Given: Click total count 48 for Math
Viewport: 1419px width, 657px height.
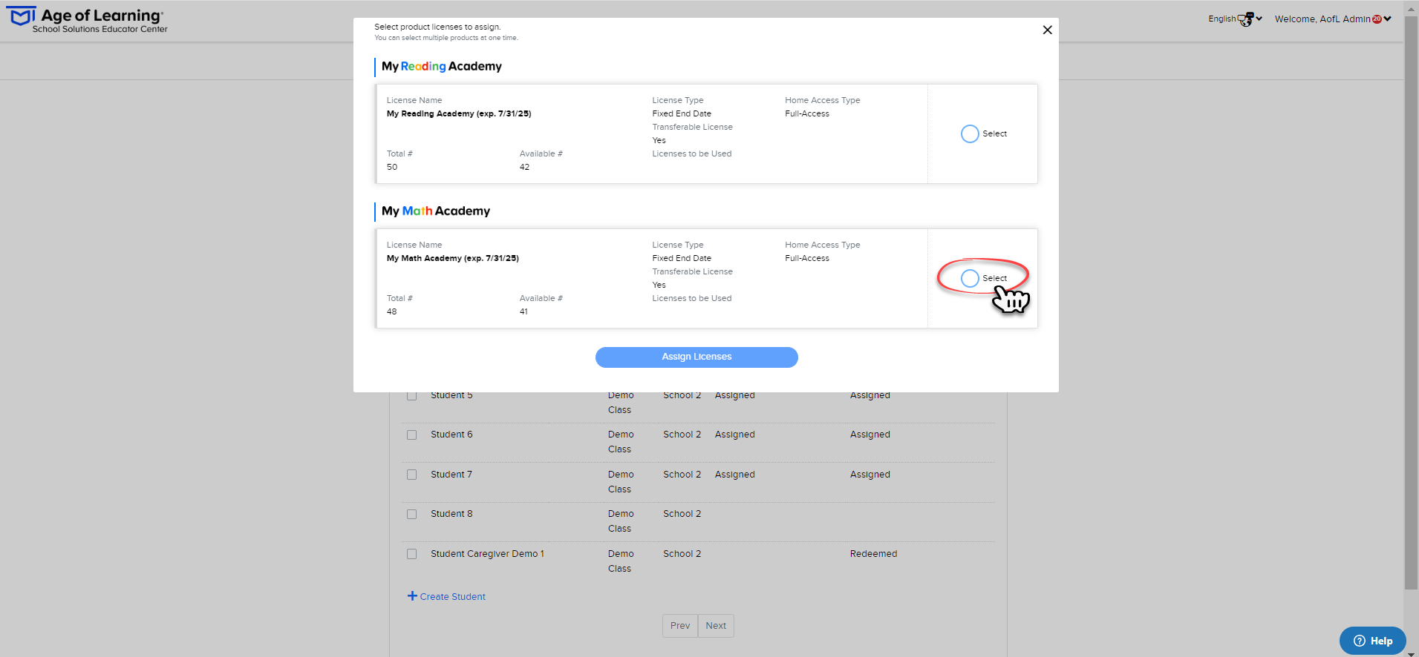Looking at the screenshot, I should 392,312.
